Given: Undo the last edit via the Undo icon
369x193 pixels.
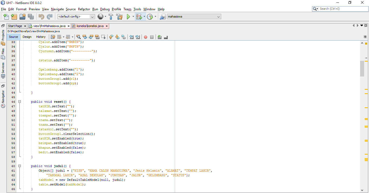Looking at the screenshot, I should coord(41,16).
